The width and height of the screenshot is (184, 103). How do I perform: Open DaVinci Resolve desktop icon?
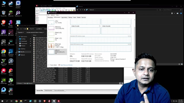(11, 91)
